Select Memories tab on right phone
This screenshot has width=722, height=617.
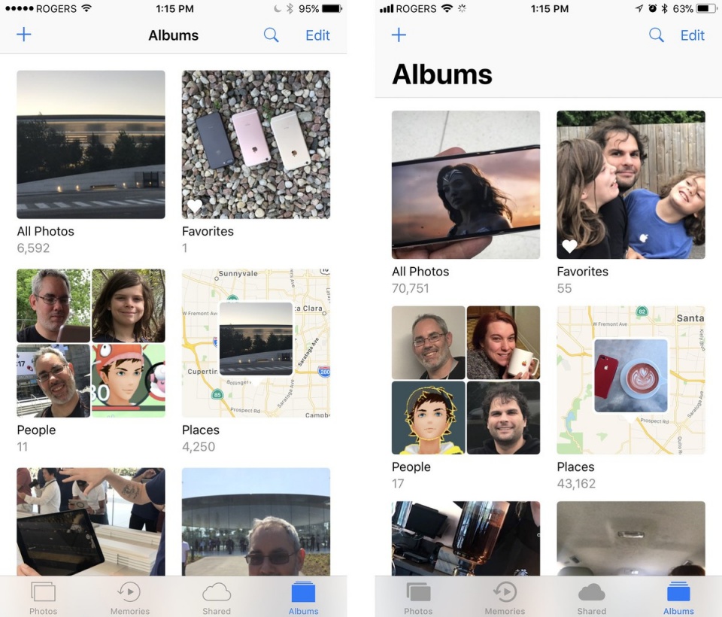point(505,597)
